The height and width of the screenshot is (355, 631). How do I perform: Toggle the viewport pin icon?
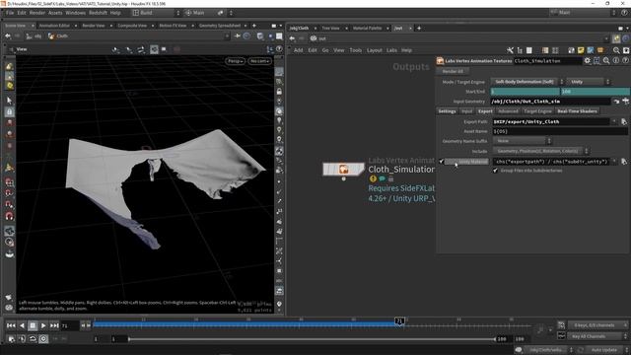coord(238,35)
